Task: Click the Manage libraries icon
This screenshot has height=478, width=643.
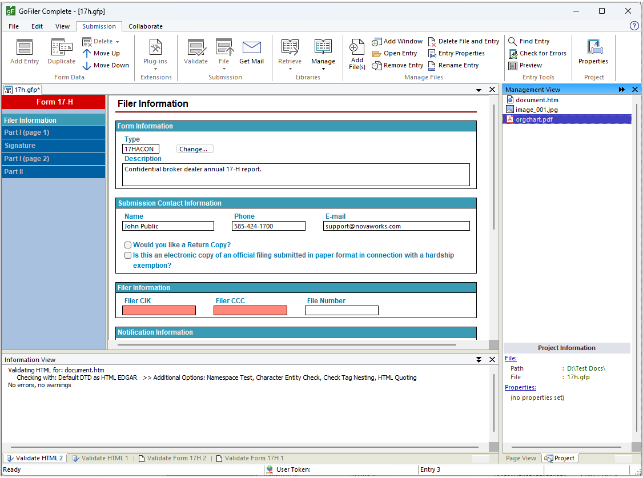Action: coord(323,47)
